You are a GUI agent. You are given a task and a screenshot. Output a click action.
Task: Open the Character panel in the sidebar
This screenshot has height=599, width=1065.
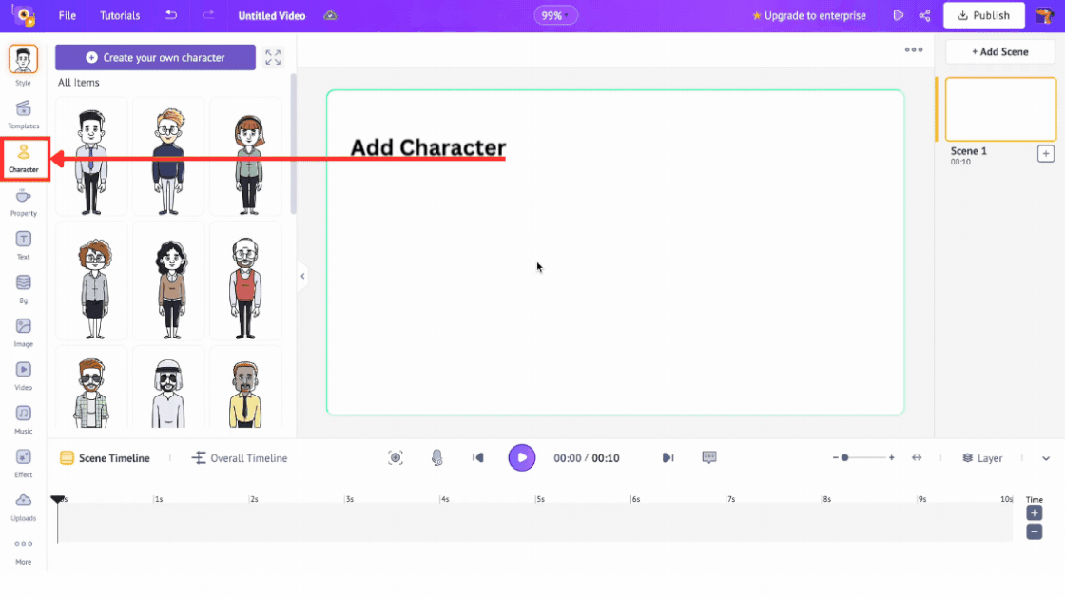point(23,158)
